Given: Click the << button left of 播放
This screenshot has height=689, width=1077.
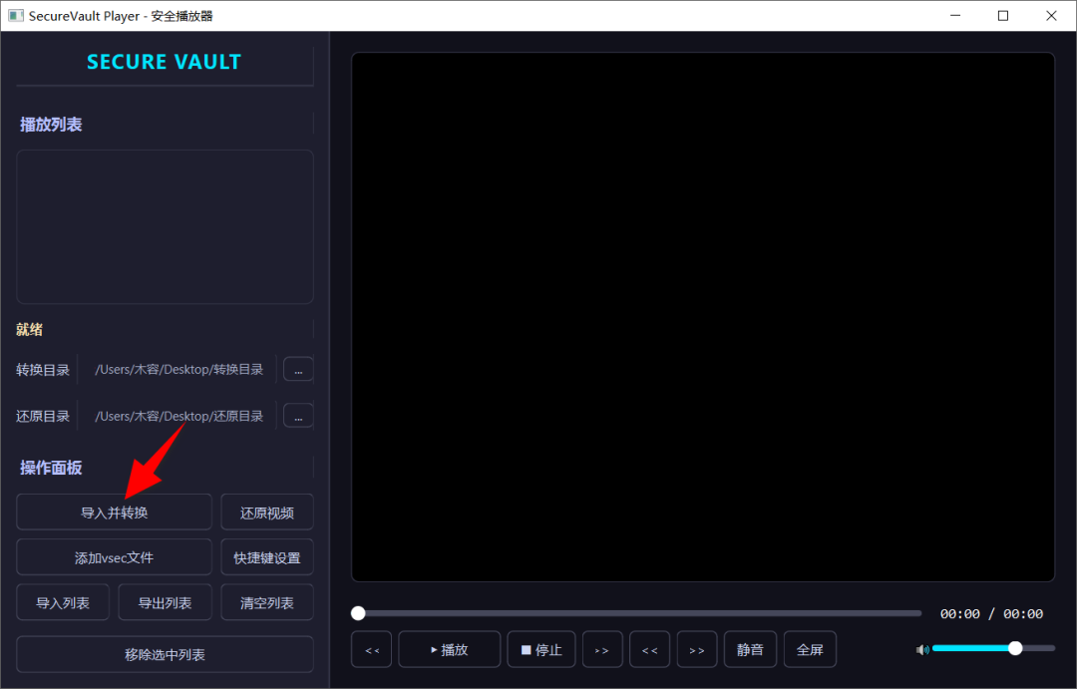Looking at the screenshot, I should coord(372,649).
